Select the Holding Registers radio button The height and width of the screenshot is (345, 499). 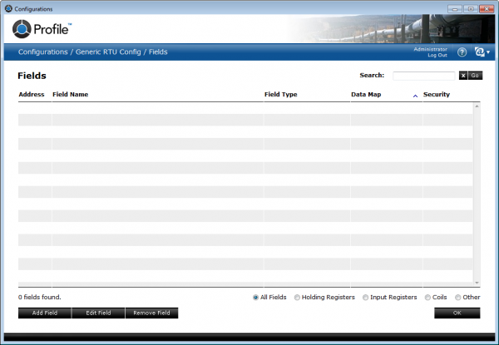pyautogui.click(x=297, y=298)
